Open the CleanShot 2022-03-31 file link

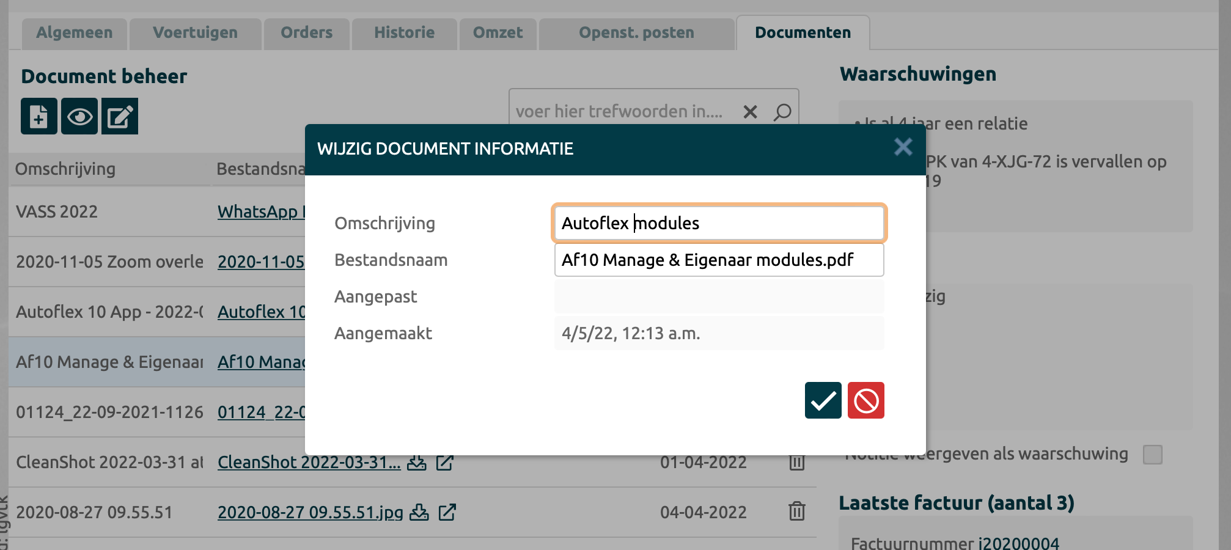point(309,463)
